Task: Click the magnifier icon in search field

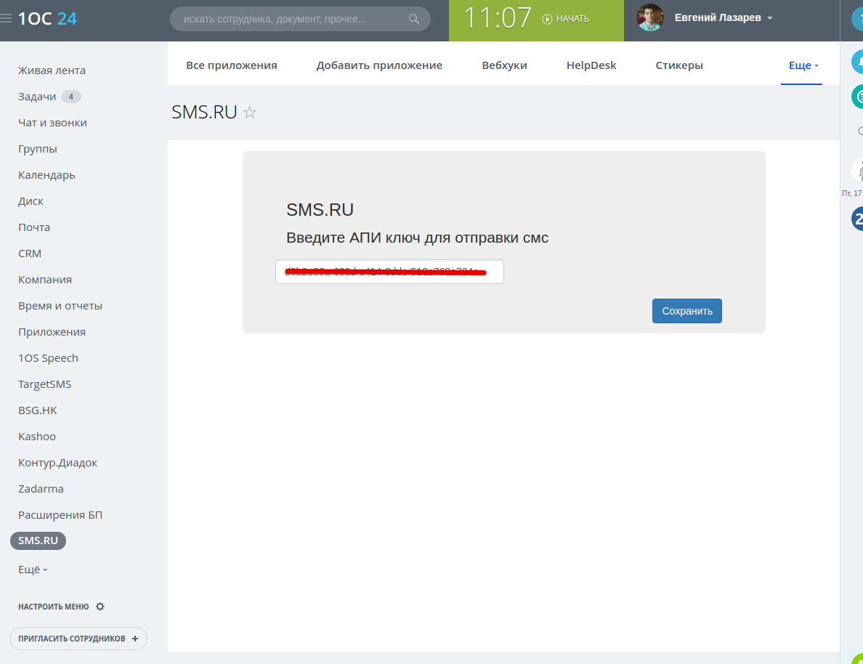Action: click(414, 19)
